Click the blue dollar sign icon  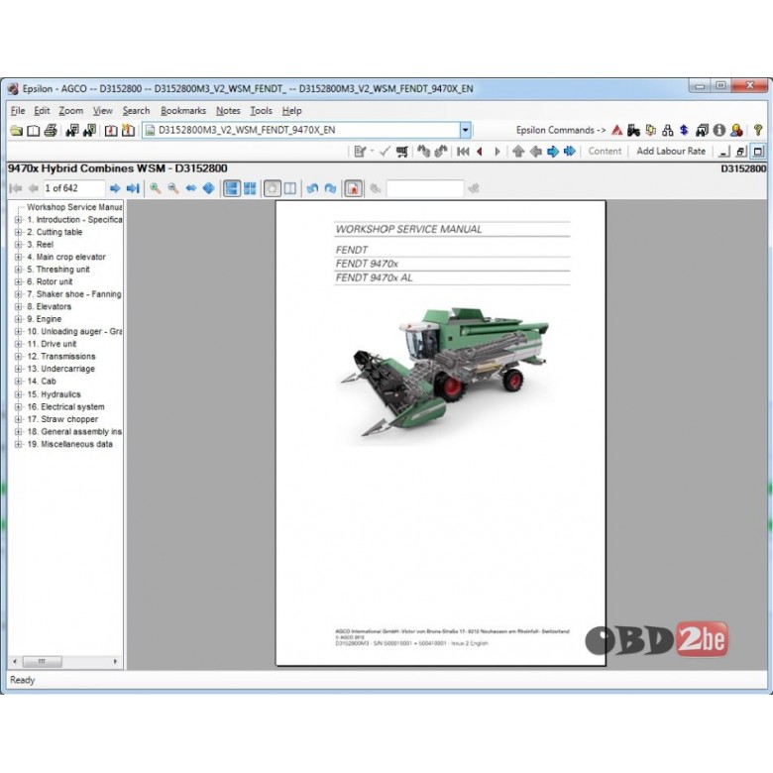click(x=684, y=130)
